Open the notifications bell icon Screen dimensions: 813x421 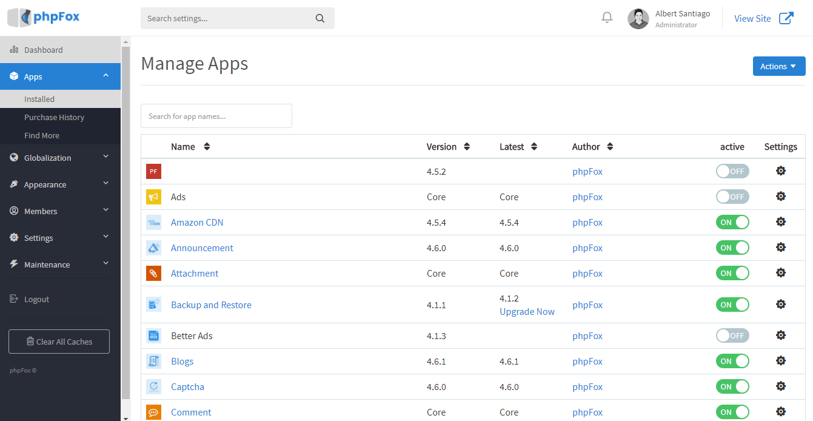(x=607, y=17)
